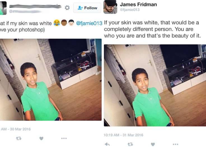
Task: Click the James Fridman display name
Action: tap(138, 4)
